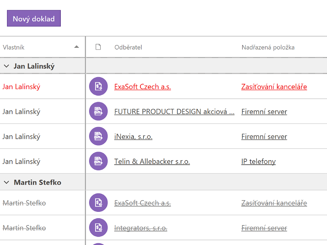Collapse the Jan Lalinský group
Image resolution: width=327 pixels, height=245 pixels.
pyautogui.click(x=7, y=66)
